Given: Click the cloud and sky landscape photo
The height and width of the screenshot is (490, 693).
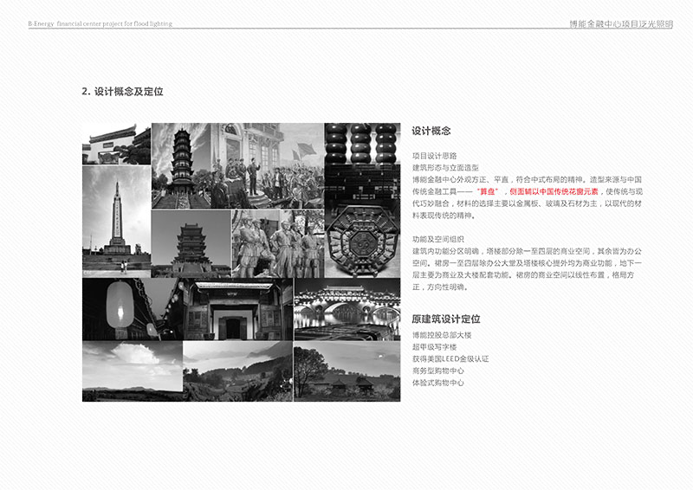Looking at the screenshot, I should click(x=132, y=371).
